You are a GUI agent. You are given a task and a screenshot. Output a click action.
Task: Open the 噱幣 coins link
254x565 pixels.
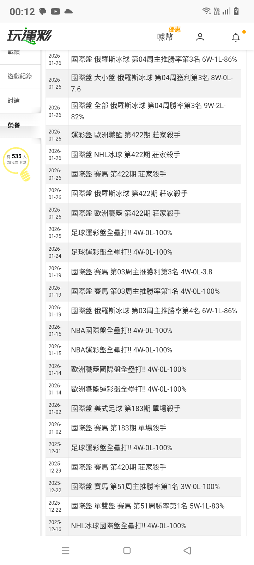pyautogui.click(x=165, y=37)
